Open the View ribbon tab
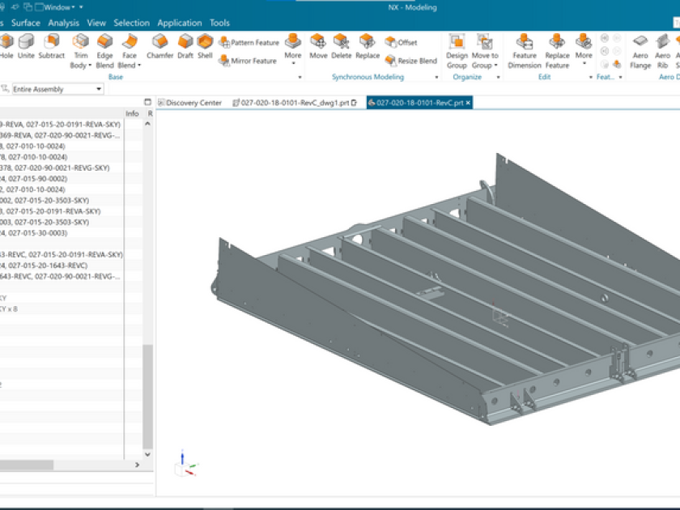The width and height of the screenshot is (680, 510). (x=96, y=23)
